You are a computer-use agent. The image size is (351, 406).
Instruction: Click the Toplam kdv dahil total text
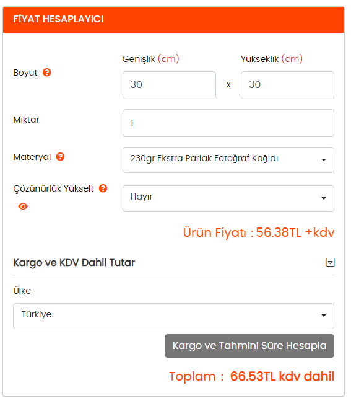click(251, 376)
